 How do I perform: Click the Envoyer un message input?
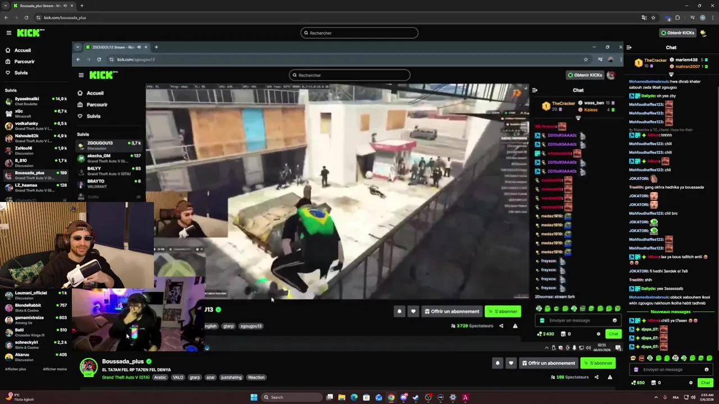[x=671, y=369]
